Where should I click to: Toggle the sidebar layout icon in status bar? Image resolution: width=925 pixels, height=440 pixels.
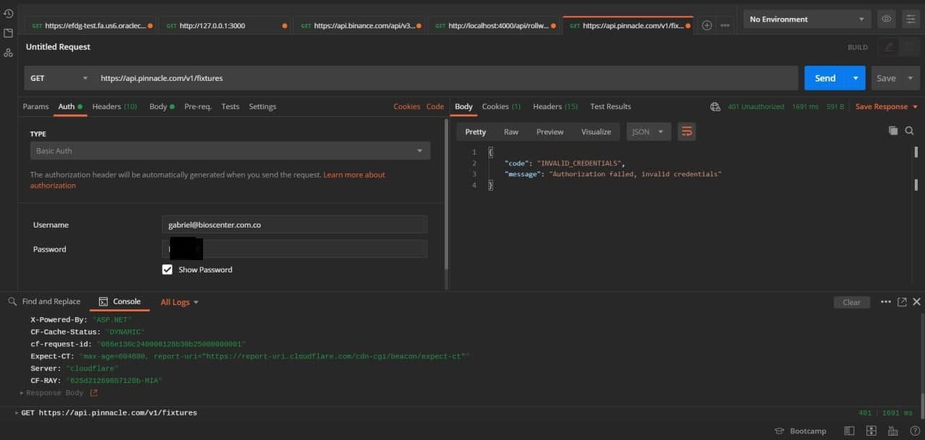(849, 431)
